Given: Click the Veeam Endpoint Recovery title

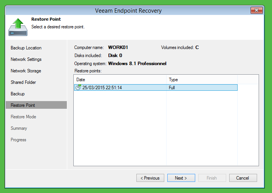Looking at the screenshot, I should click(128, 11).
